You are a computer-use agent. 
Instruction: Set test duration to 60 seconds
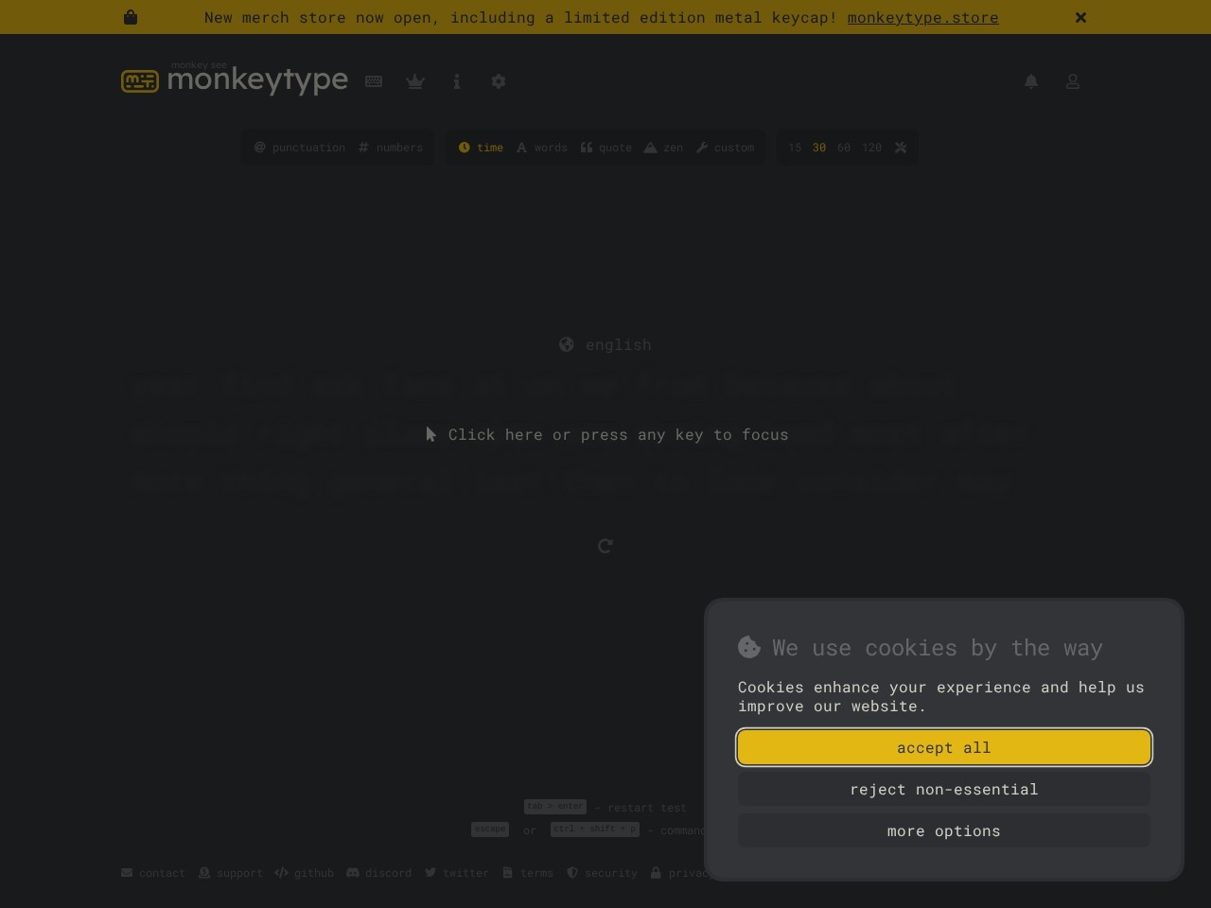(x=844, y=148)
